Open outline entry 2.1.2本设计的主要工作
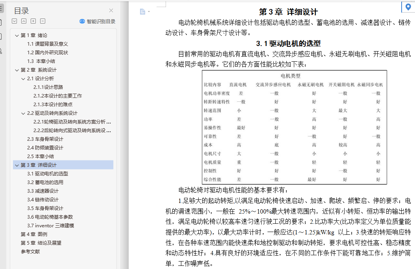 click(x=58, y=96)
